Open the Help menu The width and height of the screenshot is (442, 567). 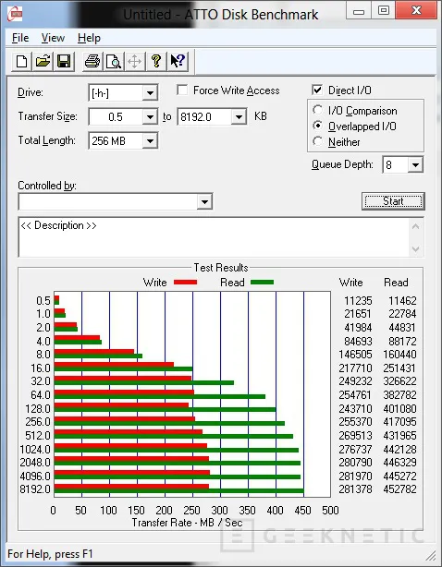click(89, 38)
